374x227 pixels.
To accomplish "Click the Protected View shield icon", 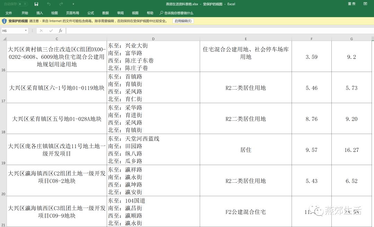I will click(x=4, y=21).
